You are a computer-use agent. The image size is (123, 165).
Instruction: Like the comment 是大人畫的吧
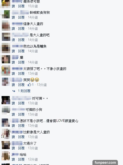(x=13, y=40)
